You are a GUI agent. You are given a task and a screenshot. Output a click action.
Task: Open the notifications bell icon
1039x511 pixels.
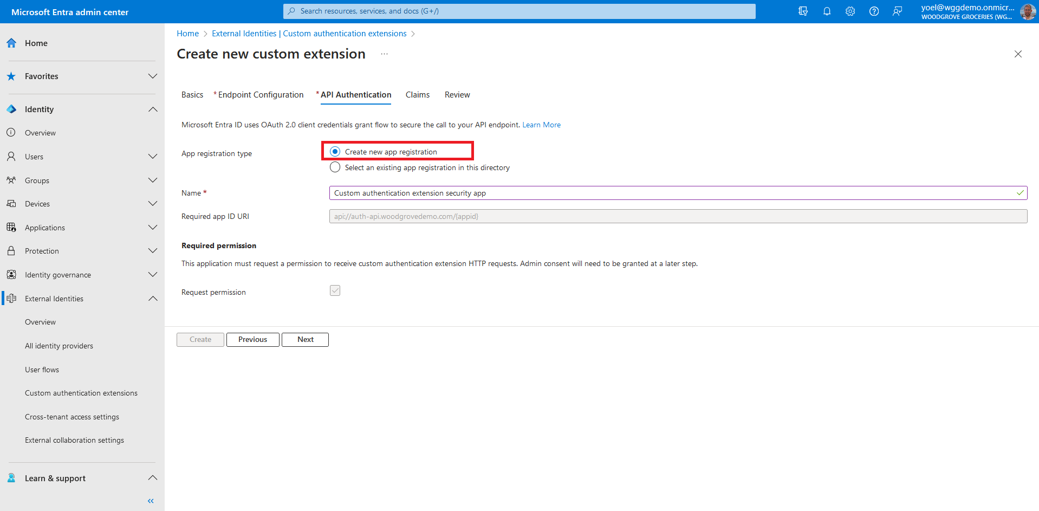(827, 11)
